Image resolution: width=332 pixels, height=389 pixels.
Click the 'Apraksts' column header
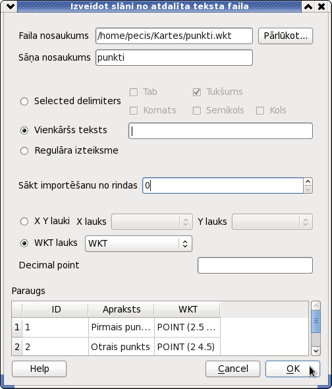pos(121,309)
